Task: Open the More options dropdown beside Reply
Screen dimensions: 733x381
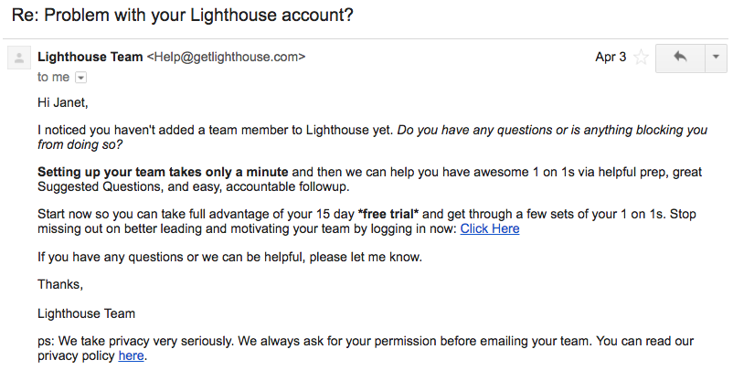Action: pos(716,58)
